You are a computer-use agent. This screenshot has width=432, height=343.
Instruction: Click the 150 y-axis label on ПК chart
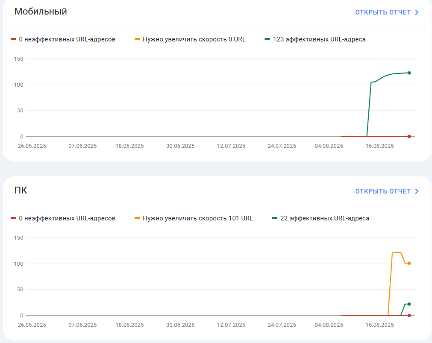(19, 238)
